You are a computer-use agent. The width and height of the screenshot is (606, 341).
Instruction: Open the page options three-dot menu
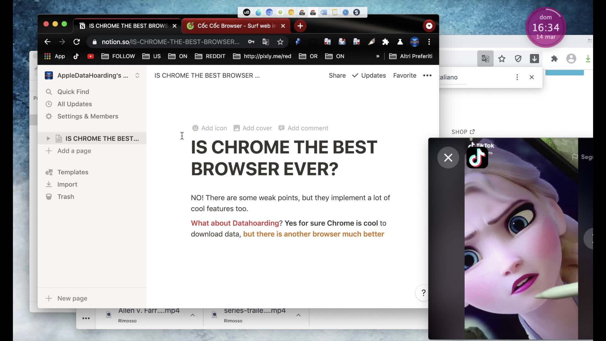427,75
